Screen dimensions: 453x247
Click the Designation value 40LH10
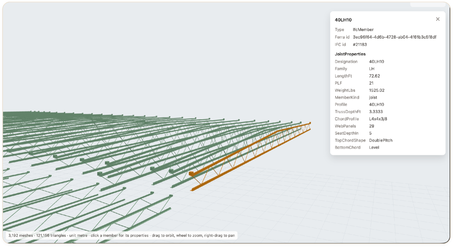376,61
